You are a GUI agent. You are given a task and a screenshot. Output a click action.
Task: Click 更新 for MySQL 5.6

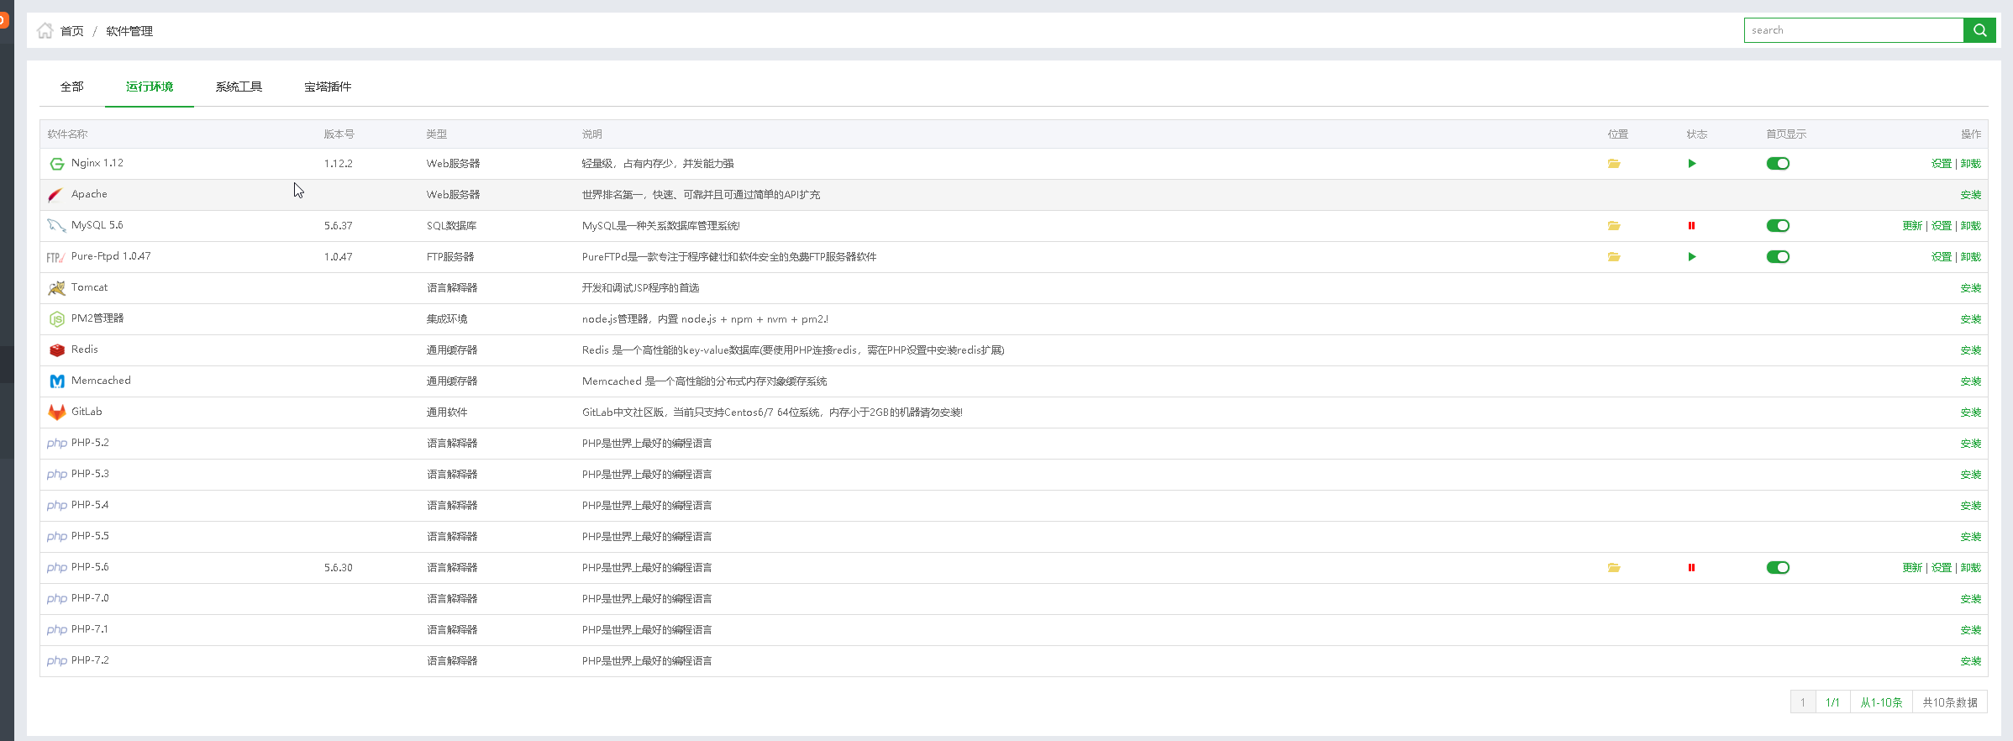[x=1912, y=226]
